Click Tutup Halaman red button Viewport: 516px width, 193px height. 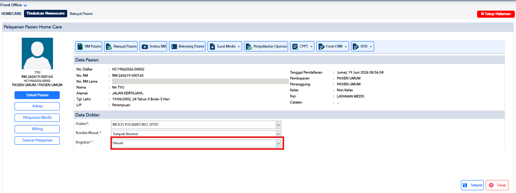tap(496, 14)
